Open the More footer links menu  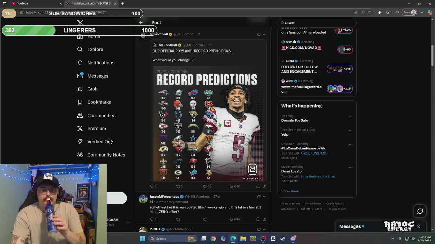point(320,209)
